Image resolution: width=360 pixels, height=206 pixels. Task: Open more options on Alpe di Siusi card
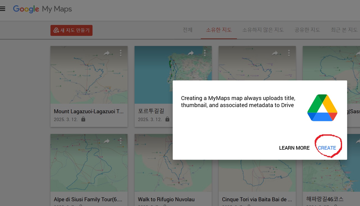pos(121,141)
